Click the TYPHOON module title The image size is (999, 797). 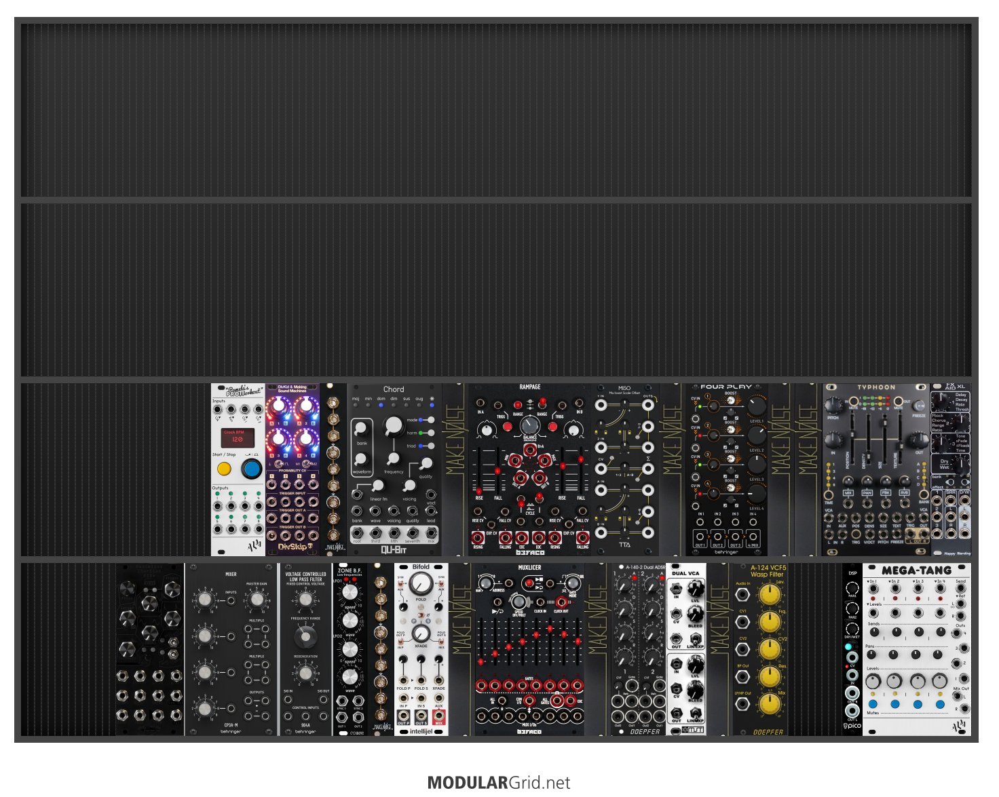pos(876,388)
